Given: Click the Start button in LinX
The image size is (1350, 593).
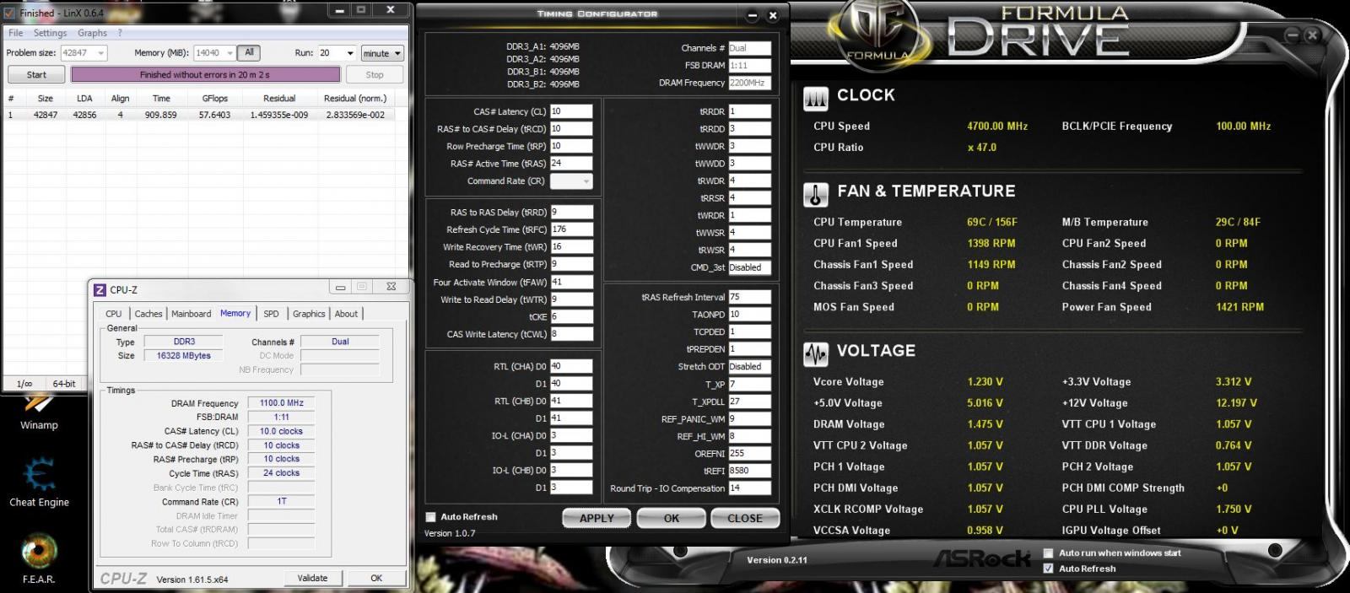Looking at the screenshot, I should pyautogui.click(x=36, y=75).
